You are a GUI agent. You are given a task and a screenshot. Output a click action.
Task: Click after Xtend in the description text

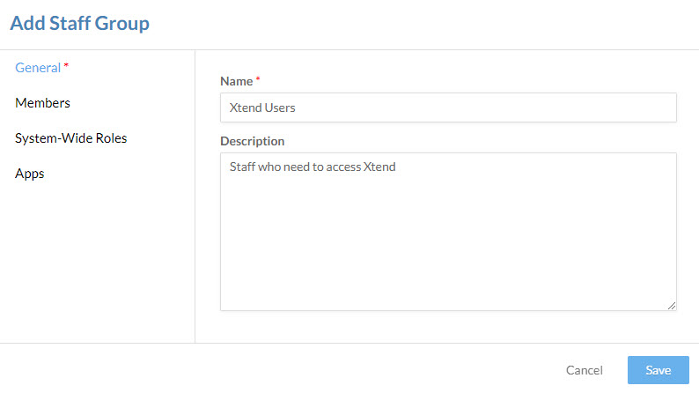point(396,167)
